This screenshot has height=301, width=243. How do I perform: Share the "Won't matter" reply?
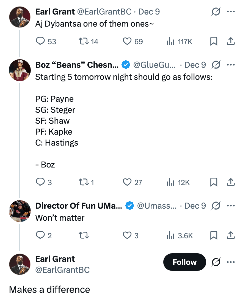[231, 235]
